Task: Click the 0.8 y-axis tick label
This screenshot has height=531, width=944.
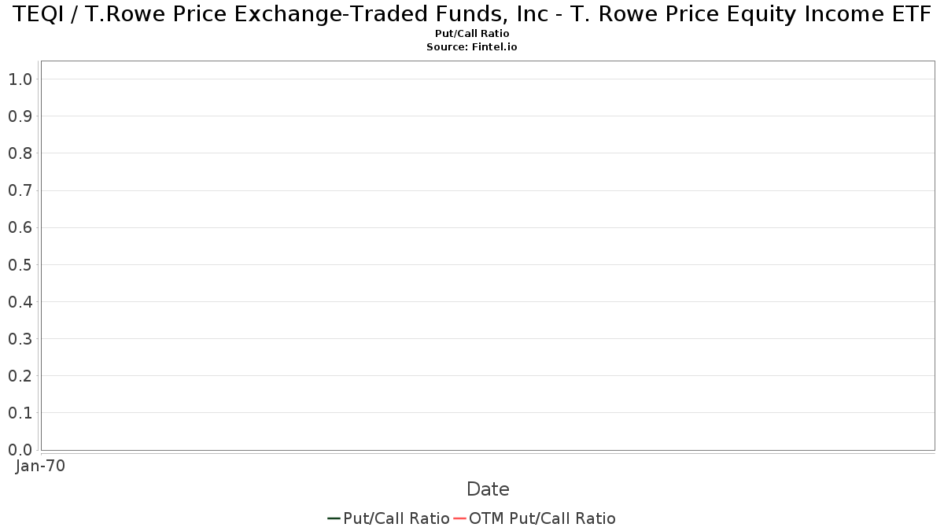Action: coord(20,153)
